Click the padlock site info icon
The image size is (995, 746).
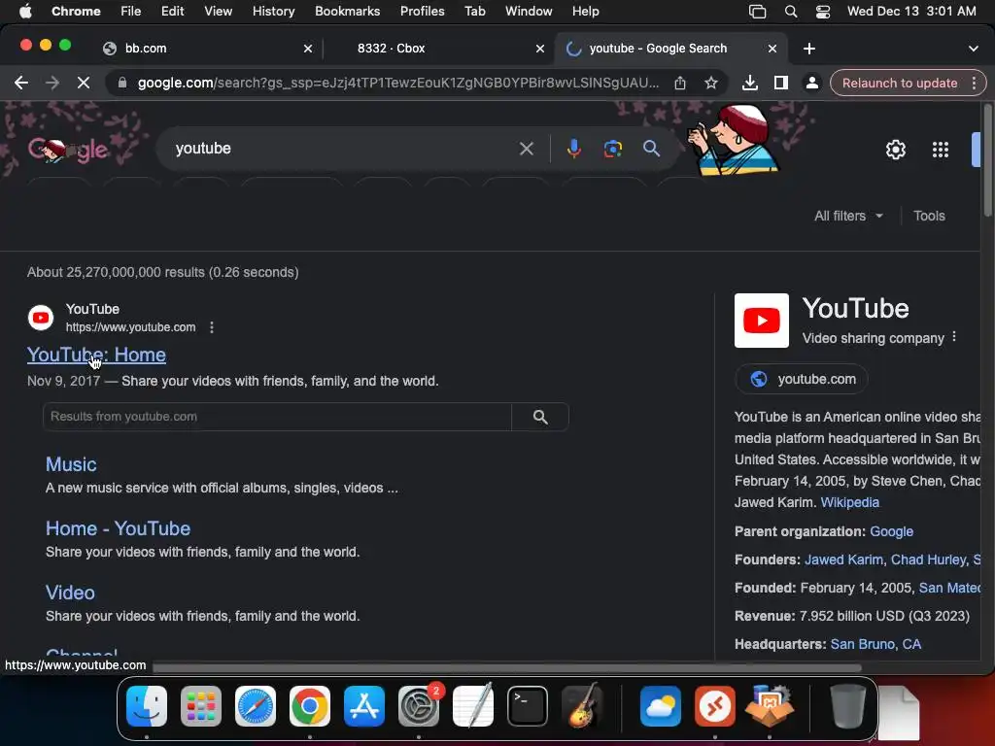tap(121, 84)
